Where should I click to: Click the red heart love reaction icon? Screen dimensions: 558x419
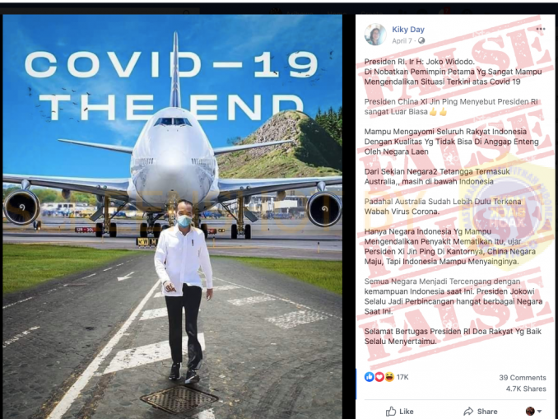coord(379,377)
